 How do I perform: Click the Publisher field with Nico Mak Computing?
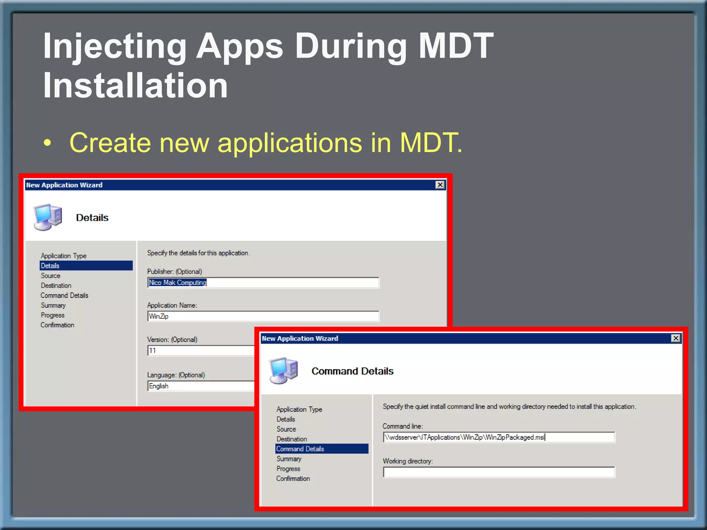[263, 283]
